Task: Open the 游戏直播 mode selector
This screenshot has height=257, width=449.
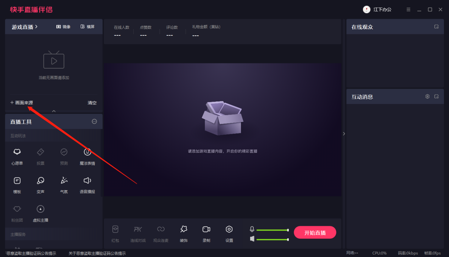Action: [x=25, y=27]
